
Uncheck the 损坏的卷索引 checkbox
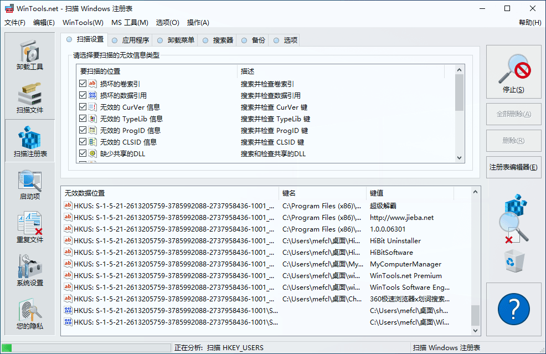(83, 84)
